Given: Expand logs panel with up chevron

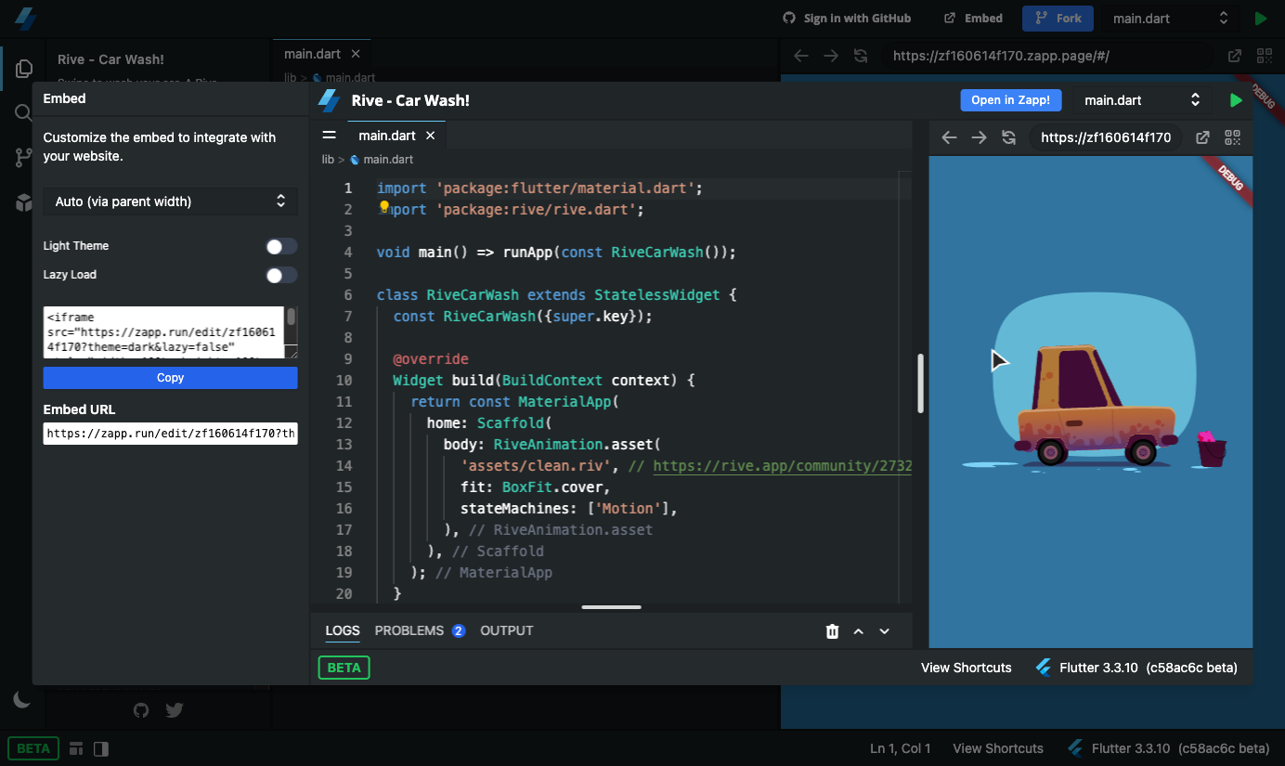Looking at the screenshot, I should (x=858, y=631).
